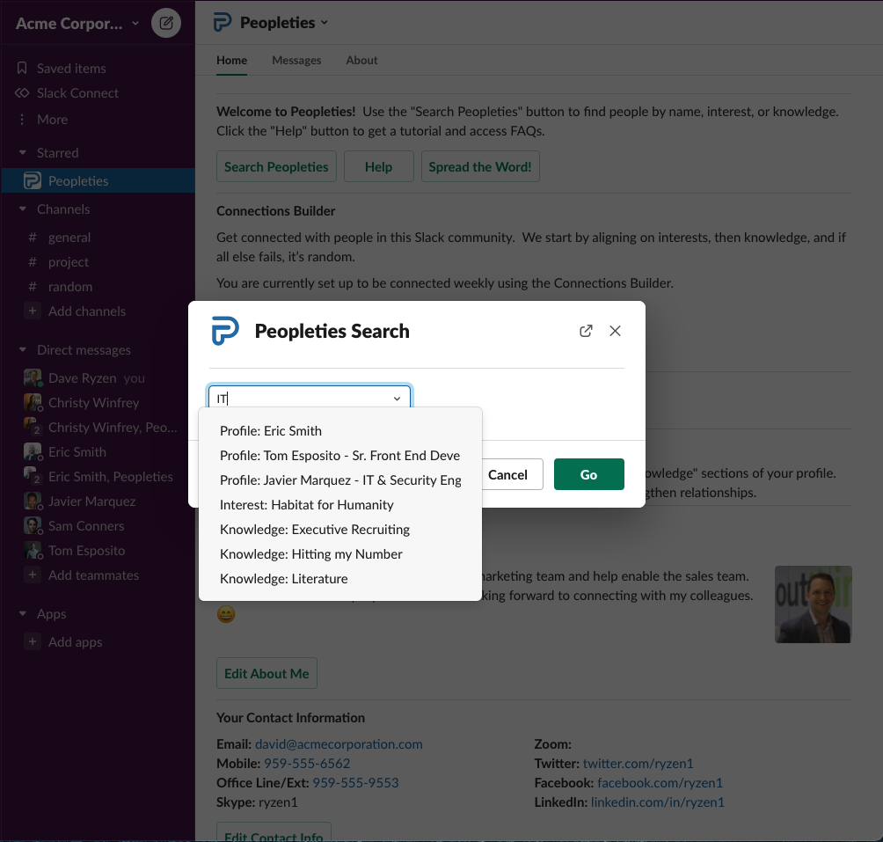This screenshot has width=883, height=842.
Task: Select Profile: Tom Esposito suggestion
Action: (340, 456)
